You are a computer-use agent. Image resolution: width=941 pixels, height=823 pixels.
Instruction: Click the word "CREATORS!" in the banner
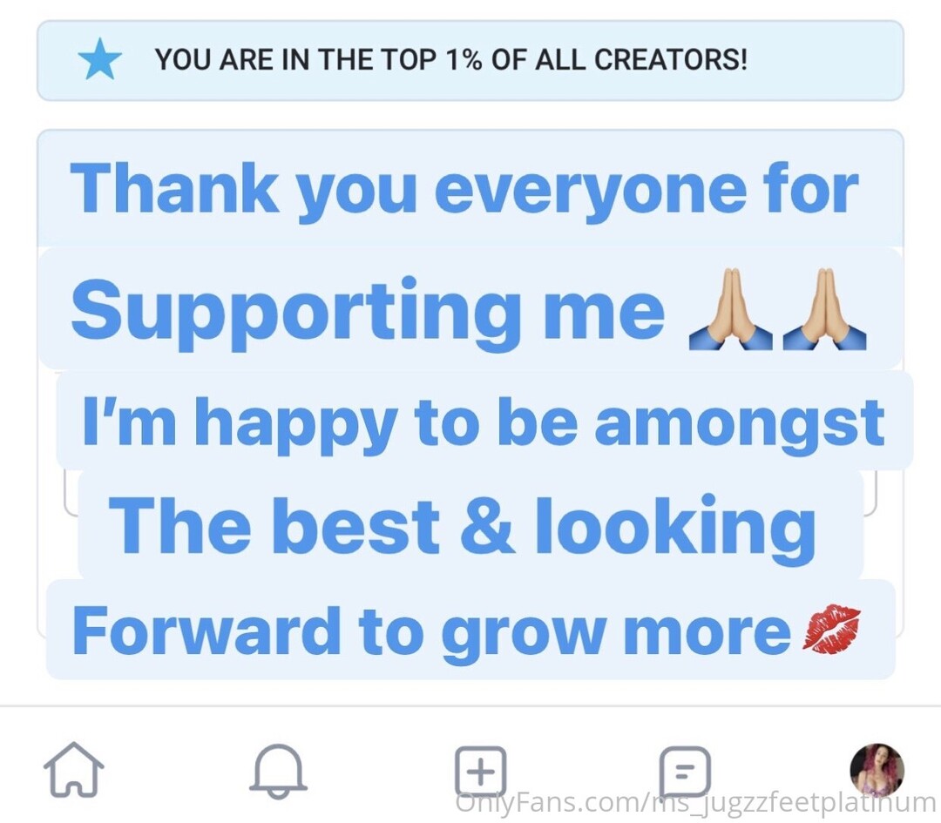pos(671,59)
